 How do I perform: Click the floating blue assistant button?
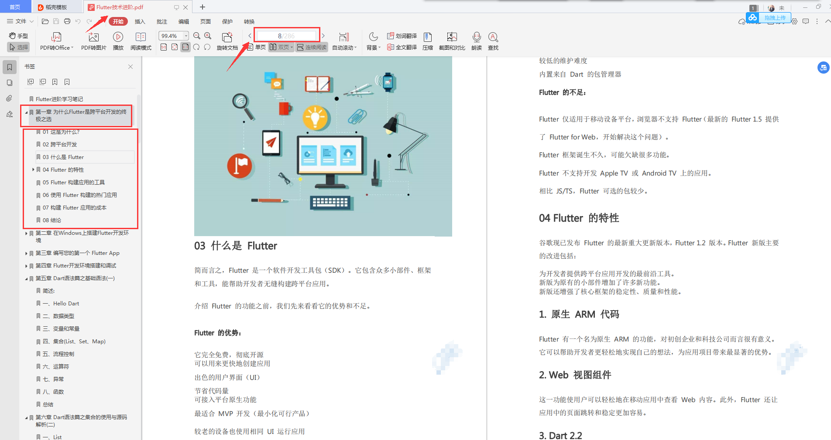(823, 68)
